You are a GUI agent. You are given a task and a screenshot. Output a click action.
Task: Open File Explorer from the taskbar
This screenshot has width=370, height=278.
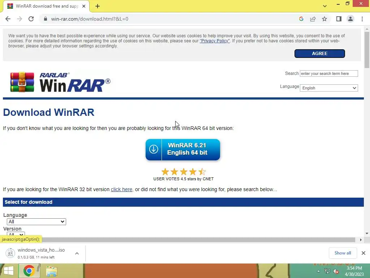coord(52,271)
